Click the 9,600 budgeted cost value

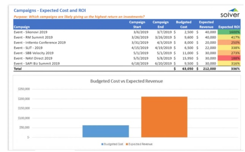[189, 38]
